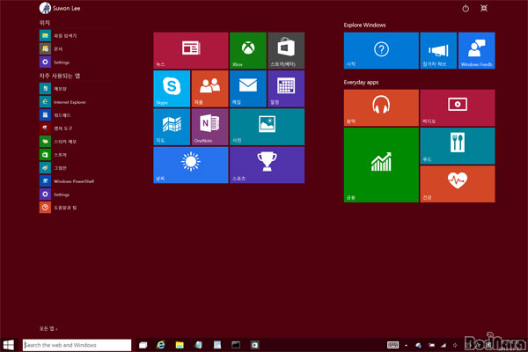Viewport: 528px width, 352px height.
Task: Click the power button at top right
Action: coord(466,9)
